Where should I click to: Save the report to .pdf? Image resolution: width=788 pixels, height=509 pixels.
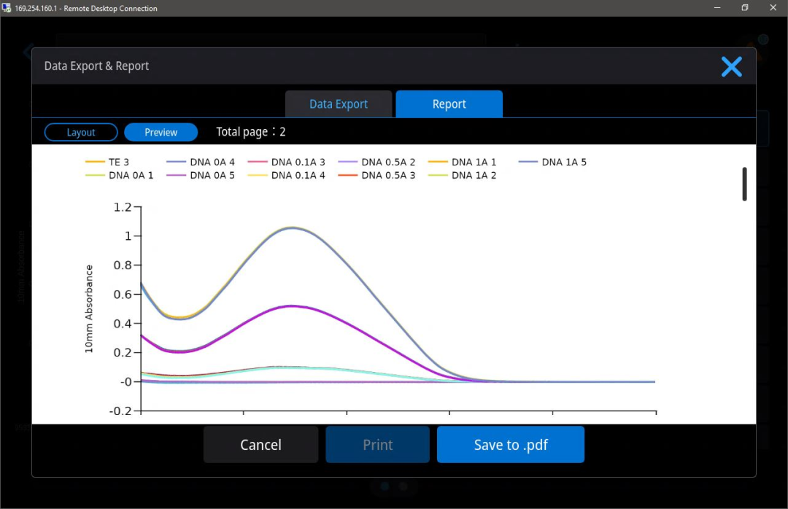click(x=511, y=445)
